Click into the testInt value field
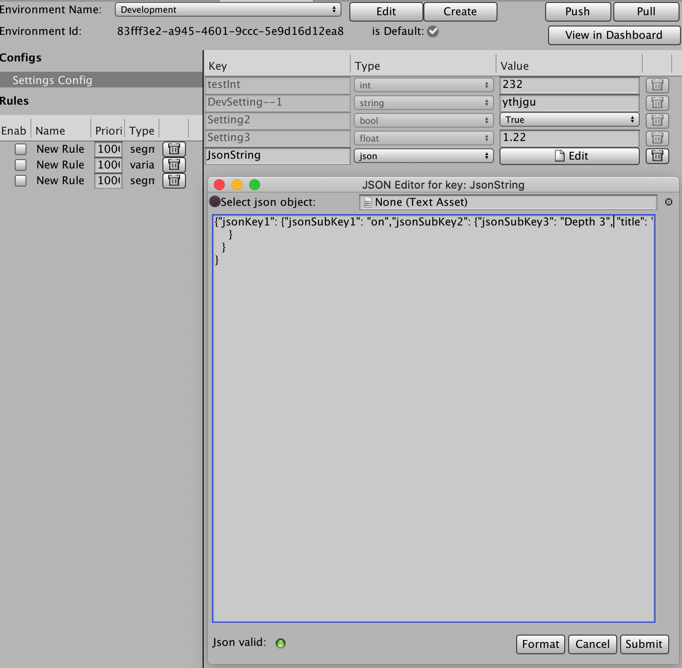Viewport: 682px width, 668px height. [569, 84]
